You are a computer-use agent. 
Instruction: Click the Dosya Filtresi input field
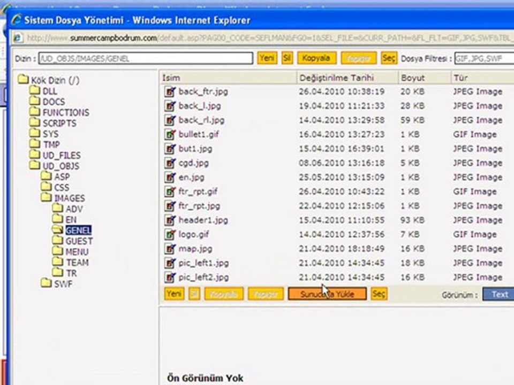(484, 59)
